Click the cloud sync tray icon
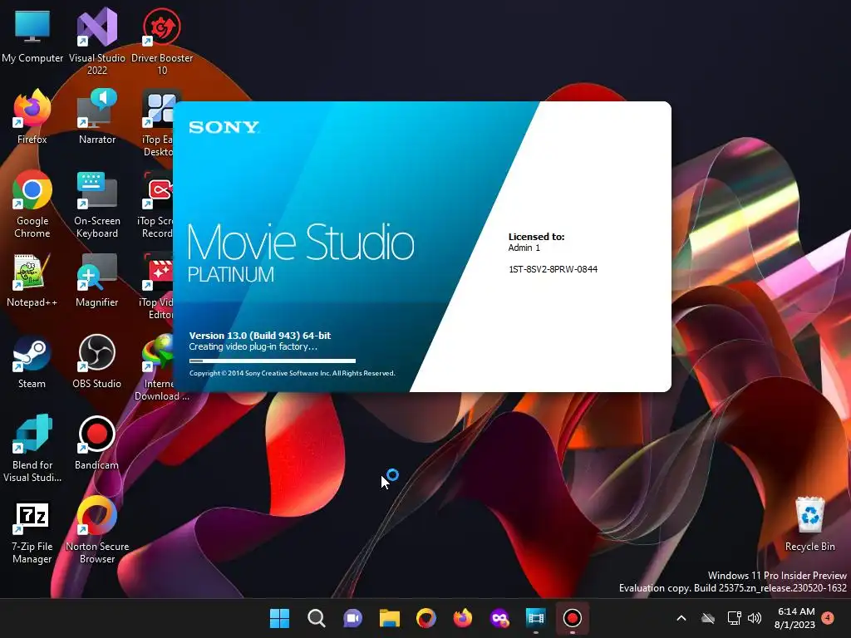This screenshot has width=851, height=638. 708,618
